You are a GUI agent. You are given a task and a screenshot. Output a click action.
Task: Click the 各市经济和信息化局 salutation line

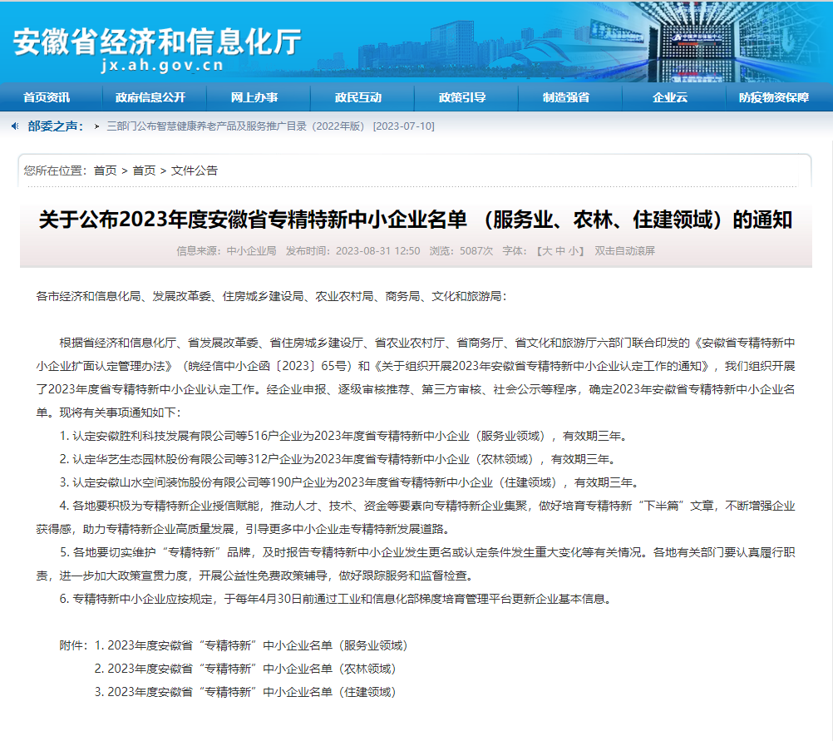tap(272, 296)
